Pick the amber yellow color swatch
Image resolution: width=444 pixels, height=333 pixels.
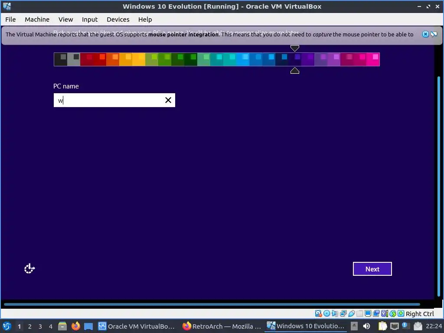point(139,59)
